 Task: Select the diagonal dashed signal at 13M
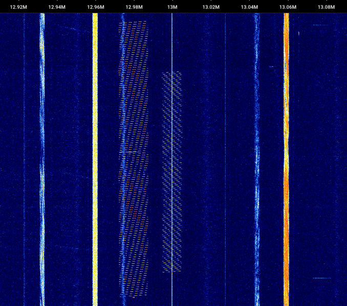172,172
